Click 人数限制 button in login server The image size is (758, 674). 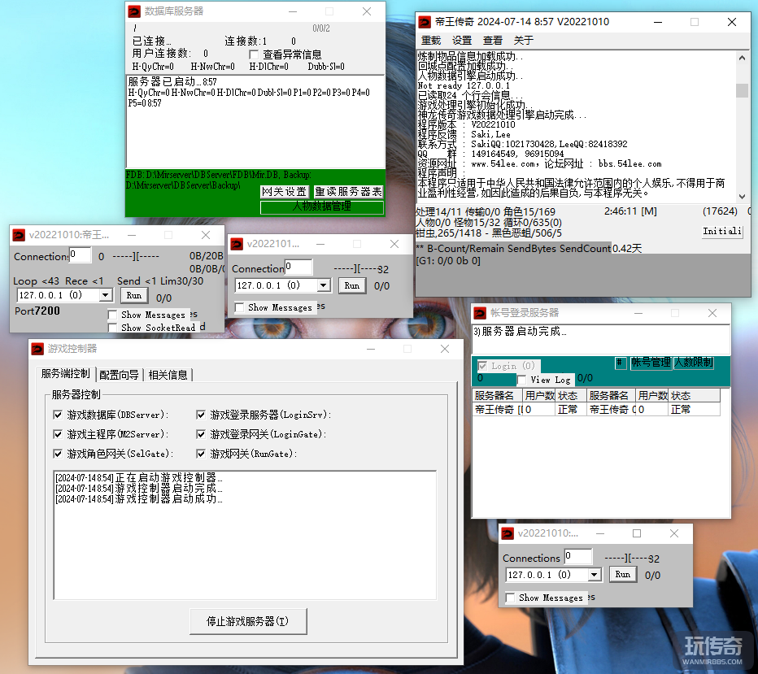click(694, 363)
